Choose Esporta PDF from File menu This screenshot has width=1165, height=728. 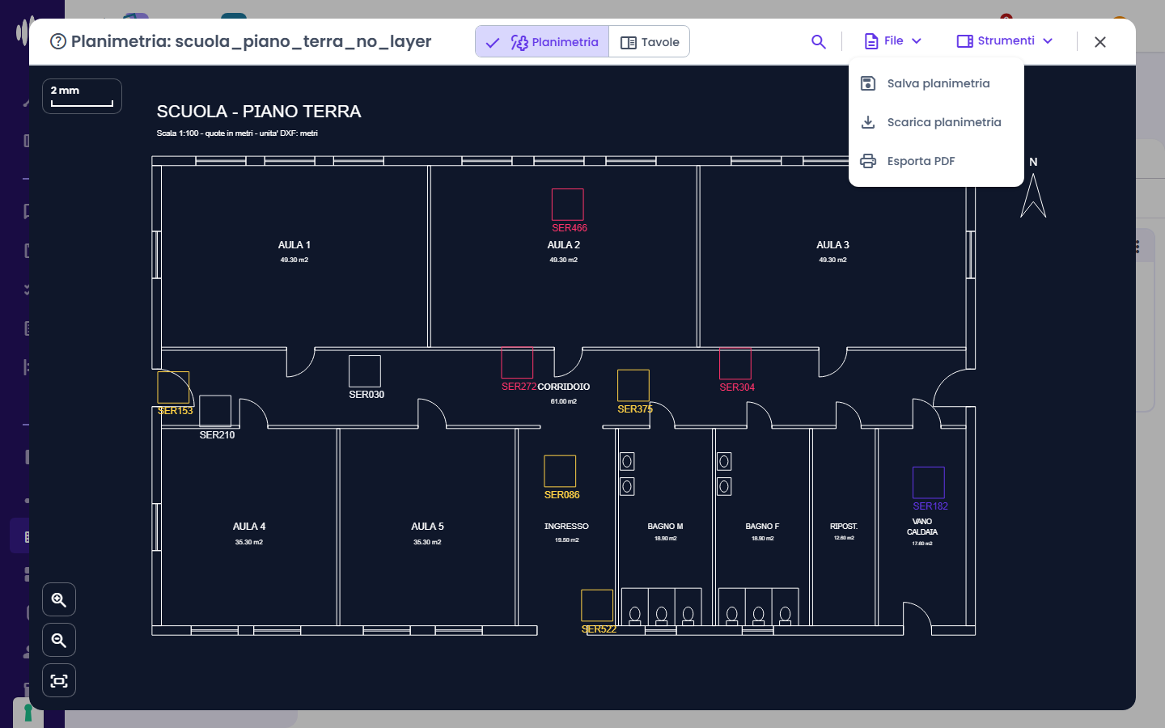(x=936, y=161)
